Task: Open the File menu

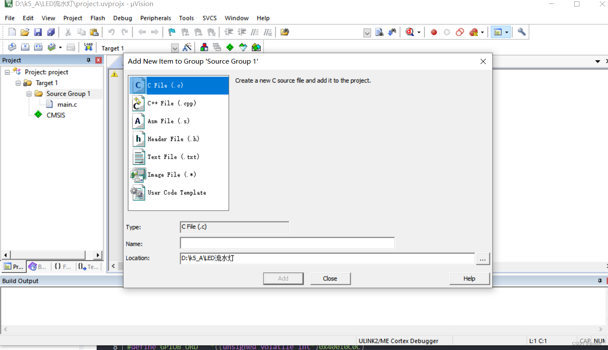Action: coord(10,18)
